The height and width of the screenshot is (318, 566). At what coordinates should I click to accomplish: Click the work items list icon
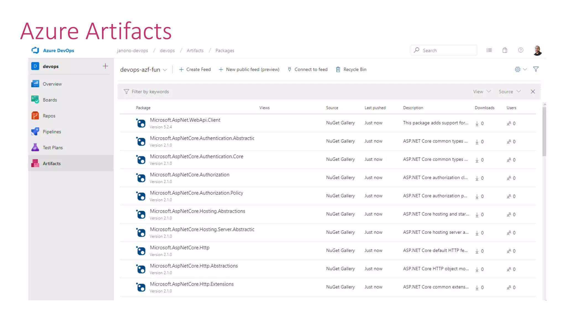pyautogui.click(x=489, y=50)
